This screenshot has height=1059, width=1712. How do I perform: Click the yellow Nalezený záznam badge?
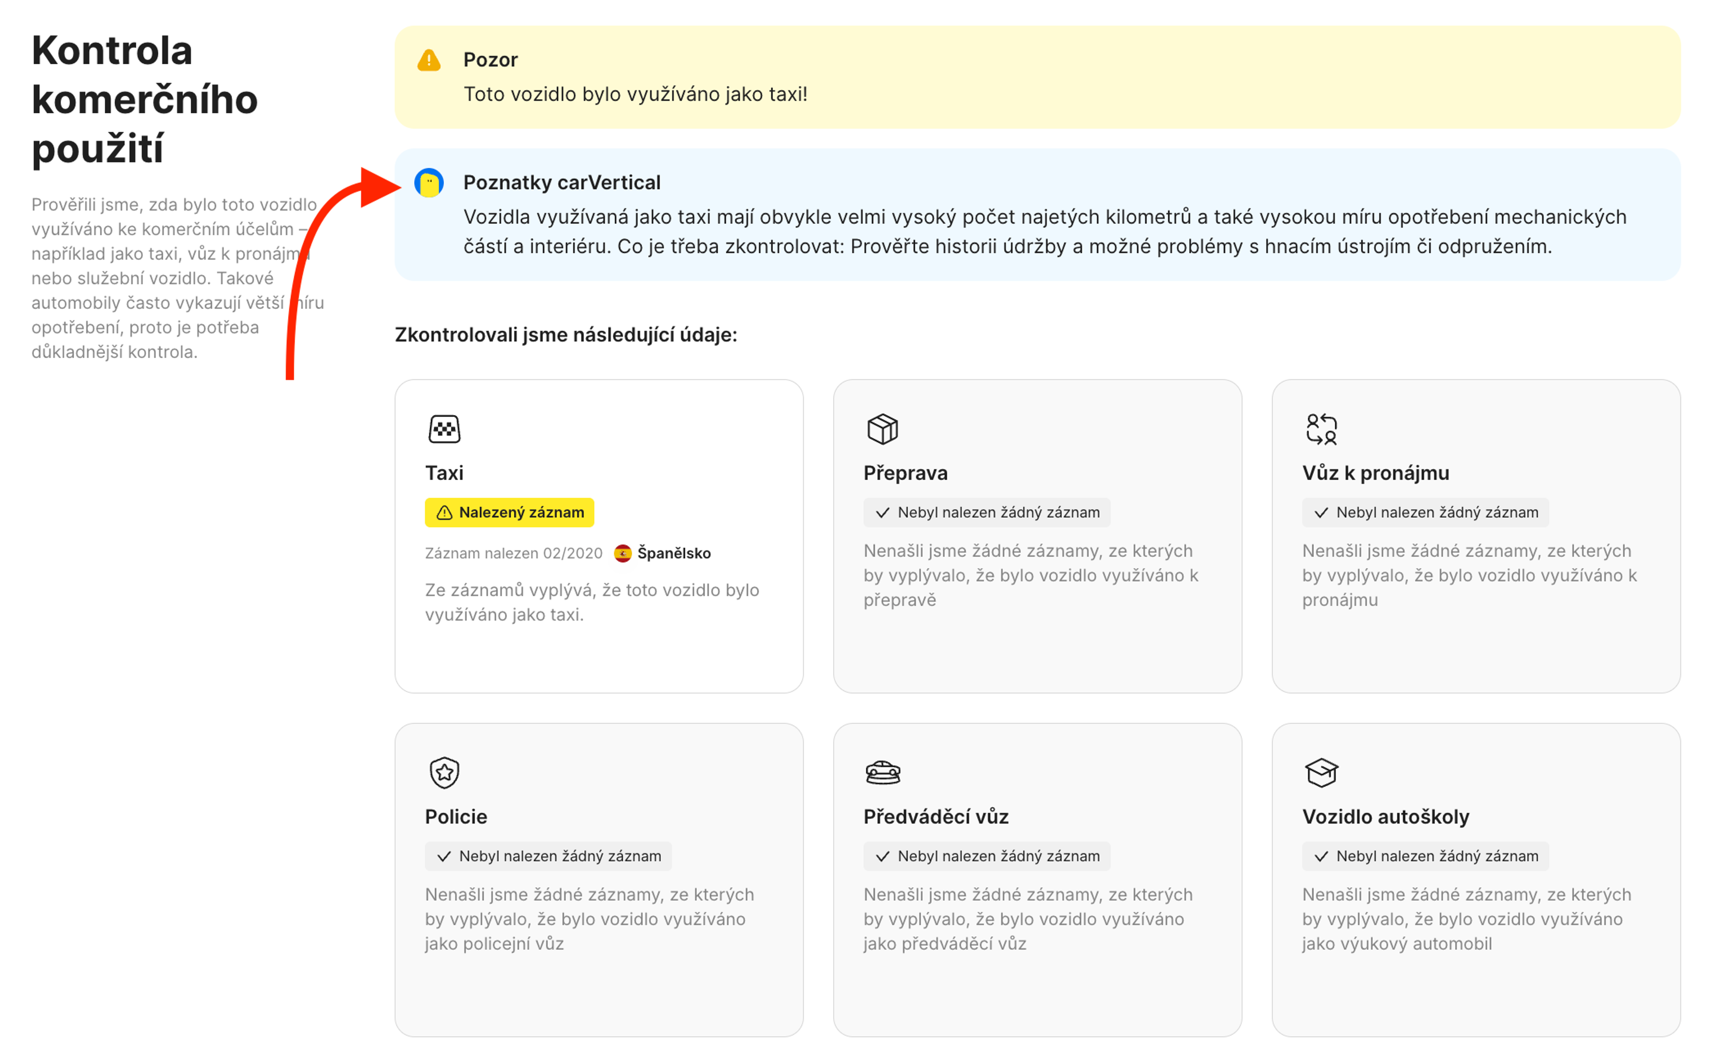[509, 512]
